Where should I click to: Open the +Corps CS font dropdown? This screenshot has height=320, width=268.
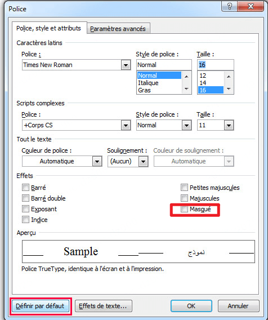click(x=126, y=125)
